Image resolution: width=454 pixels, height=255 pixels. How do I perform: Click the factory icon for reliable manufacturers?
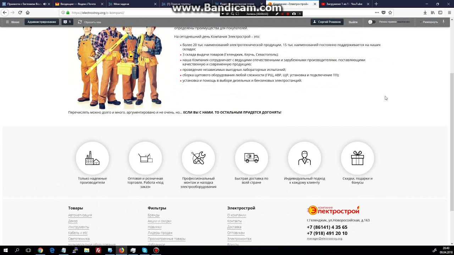(92, 158)
